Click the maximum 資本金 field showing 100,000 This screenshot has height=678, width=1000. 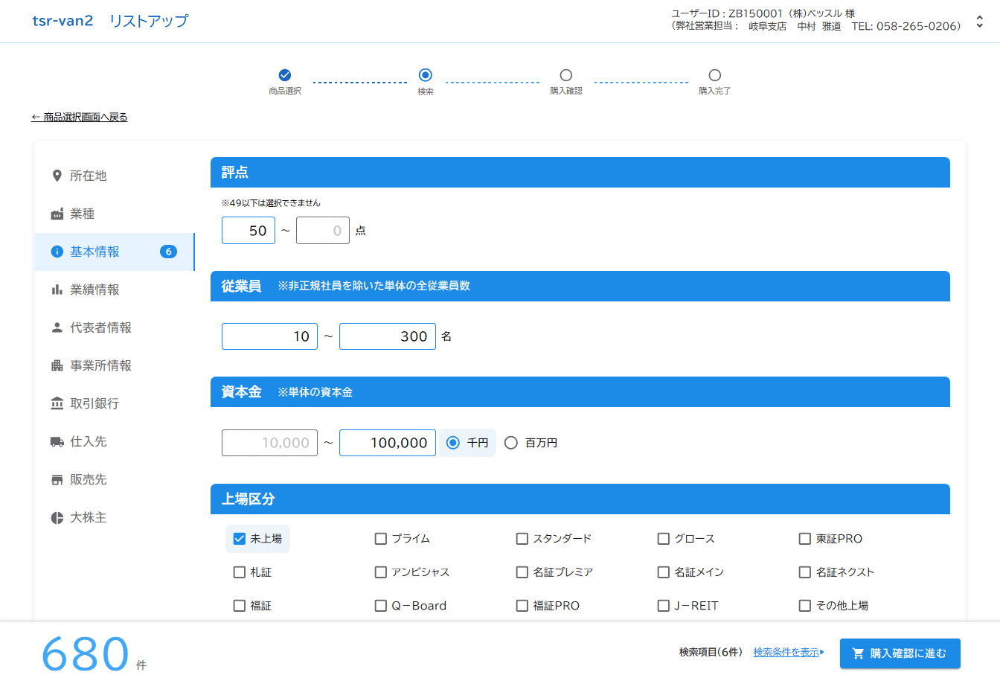[388, 443]
